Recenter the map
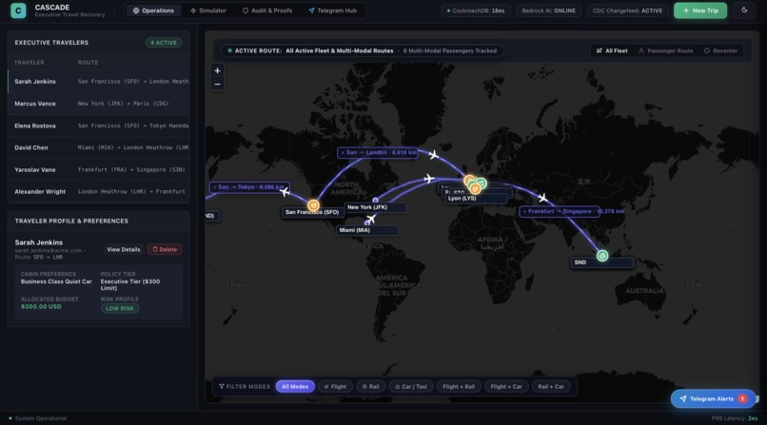Image resolution: width=767 pixels, height=425 pixels. point(720,50)
